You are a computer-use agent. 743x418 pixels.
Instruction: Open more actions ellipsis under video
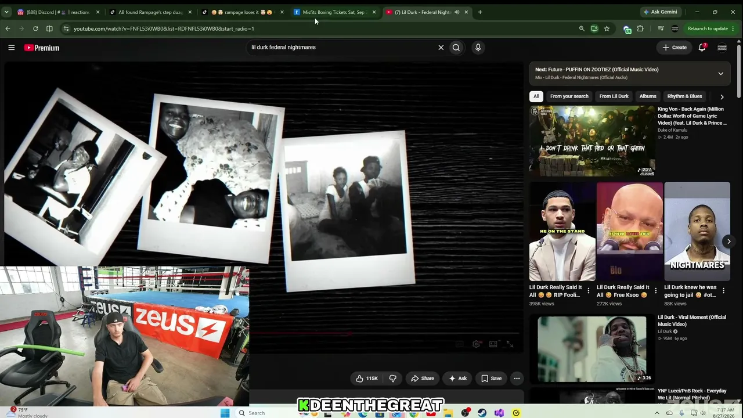coord(517,379)
